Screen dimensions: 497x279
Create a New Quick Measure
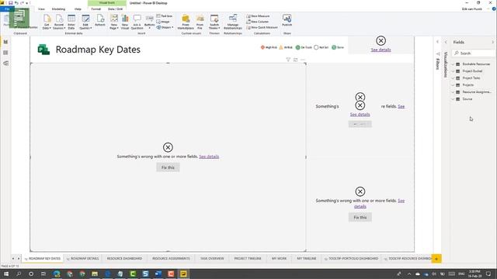[262, 27]
